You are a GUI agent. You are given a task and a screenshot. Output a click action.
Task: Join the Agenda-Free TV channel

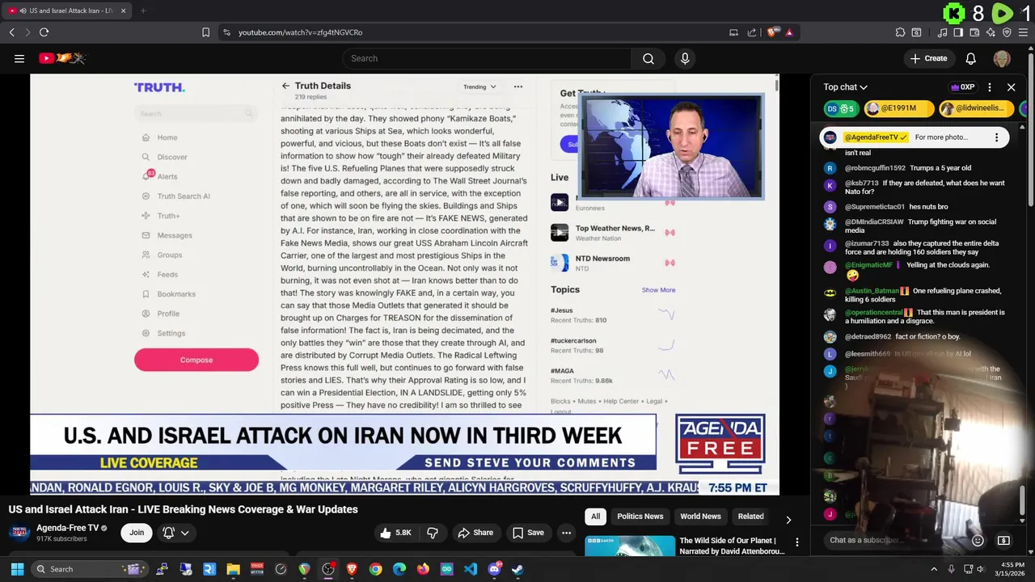[137, 532]
